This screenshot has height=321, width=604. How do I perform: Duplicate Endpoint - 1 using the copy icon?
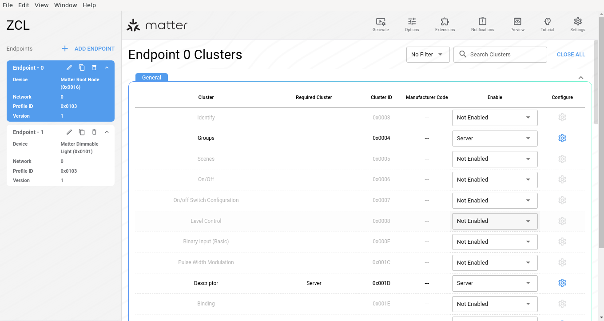(x=82, y=132)
